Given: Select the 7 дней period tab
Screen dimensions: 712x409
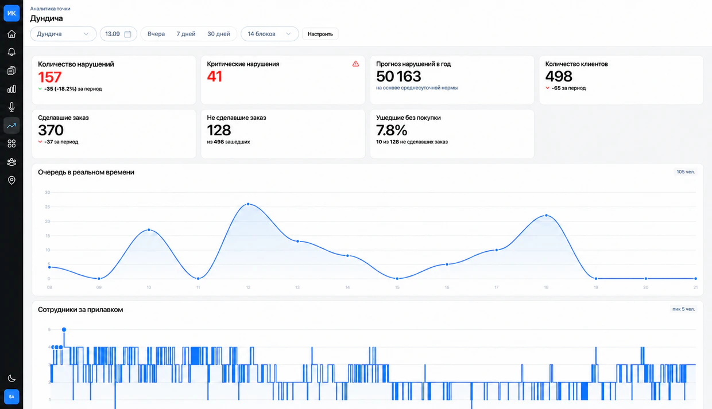Looking at the screenshot, I should [x=186, y=34].
